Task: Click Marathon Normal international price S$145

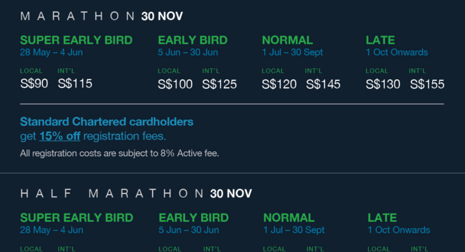Action: pyautogui.click(x=323, y=84)
